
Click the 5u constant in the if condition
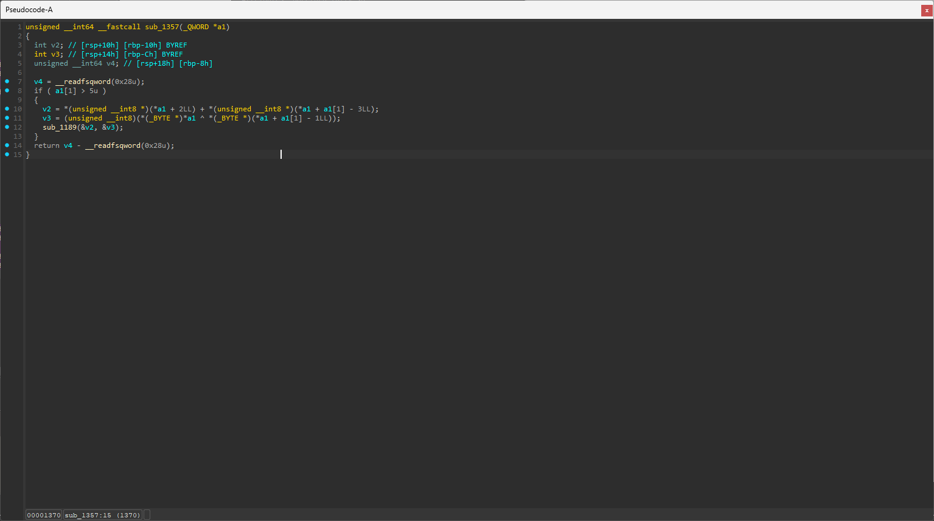click(94, 91)
